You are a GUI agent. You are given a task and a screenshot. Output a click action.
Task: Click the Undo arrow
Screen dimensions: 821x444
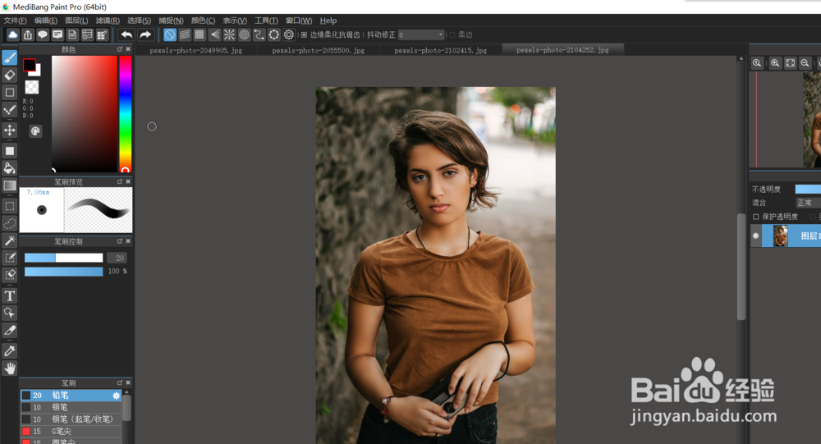[126, 34]
